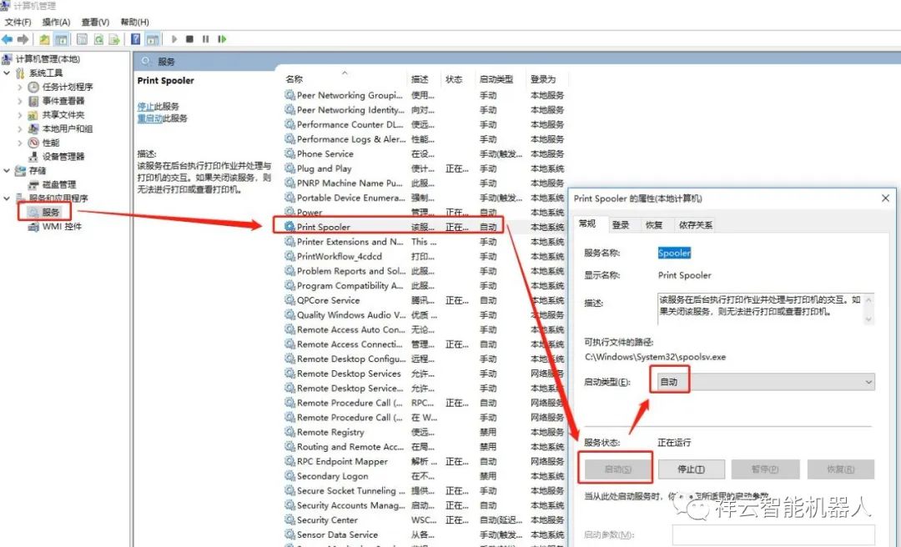The image size is (901, 547).
Task: Sort by the 启动类型 column header
Action: click(x=500, y=79)
